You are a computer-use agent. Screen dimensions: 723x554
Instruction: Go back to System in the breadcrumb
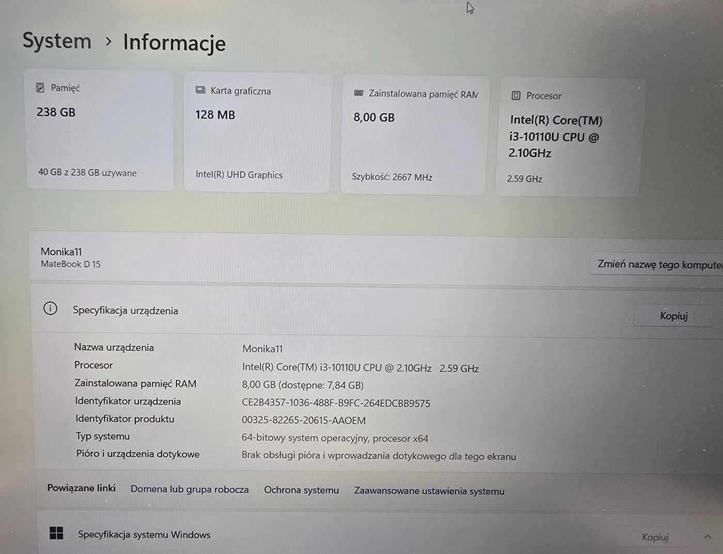[57, 41]
